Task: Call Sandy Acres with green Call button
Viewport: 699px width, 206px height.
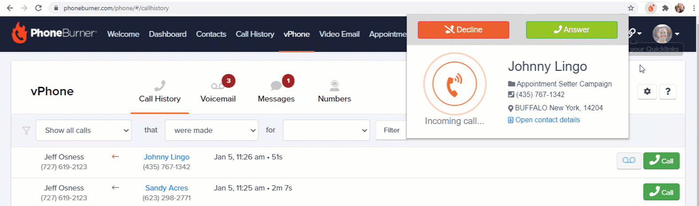Action: click(x=661, y=192)
